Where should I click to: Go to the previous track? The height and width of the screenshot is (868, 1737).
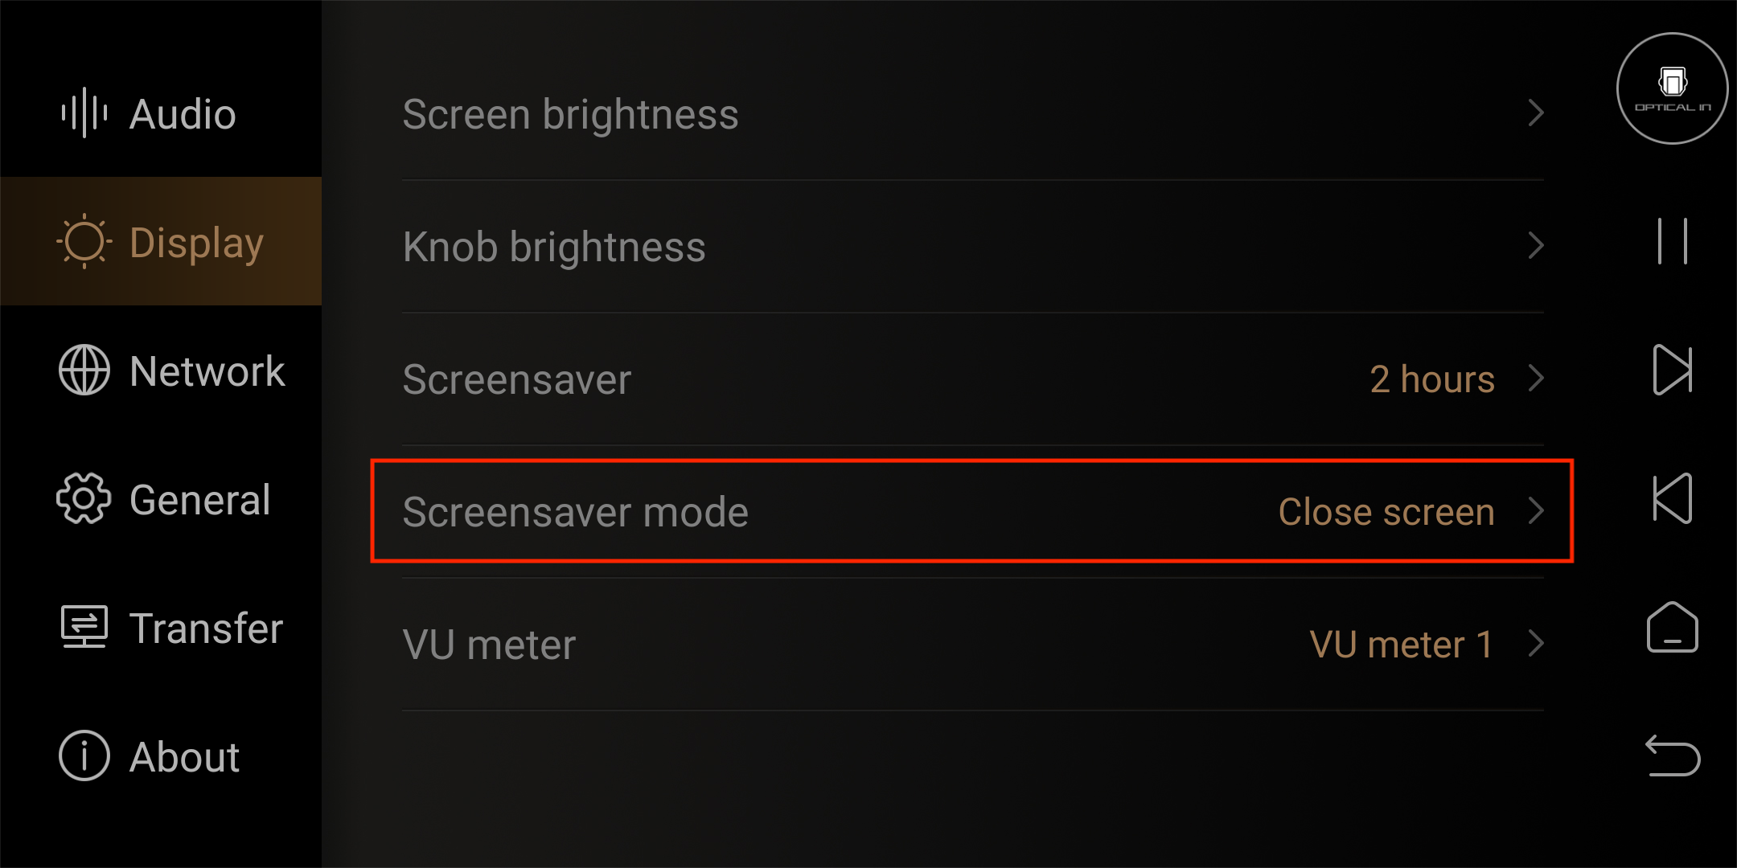coord(1673,498)
